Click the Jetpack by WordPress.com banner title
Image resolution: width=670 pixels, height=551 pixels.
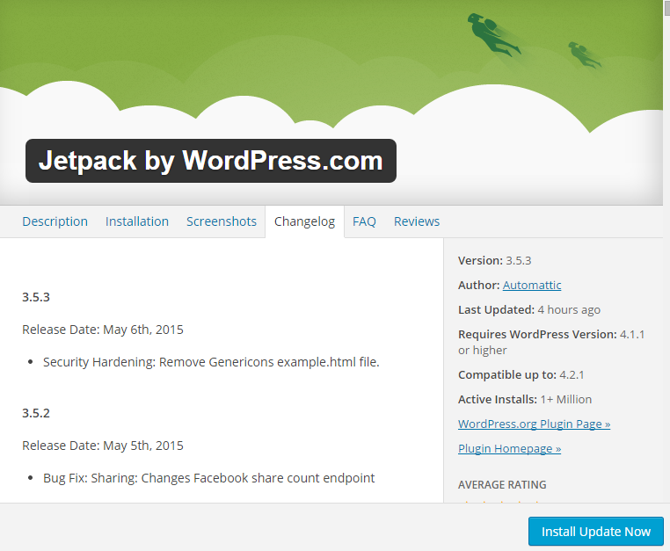(211, 161)
